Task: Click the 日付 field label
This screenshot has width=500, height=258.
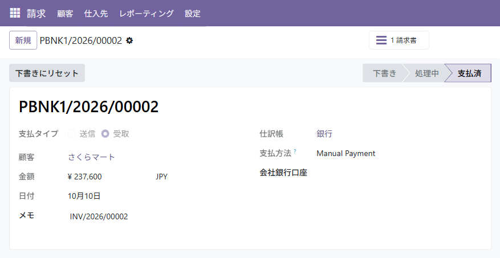Action: point(26,196)
